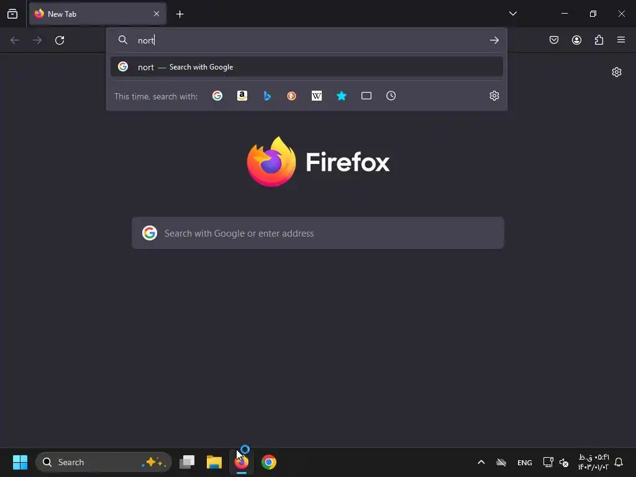Click 'Search with Google or enter address' box

[x=318, y=234]
